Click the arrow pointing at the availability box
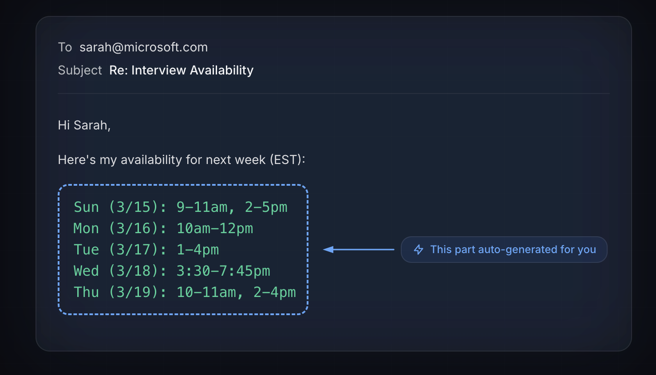 pos(360,250)
